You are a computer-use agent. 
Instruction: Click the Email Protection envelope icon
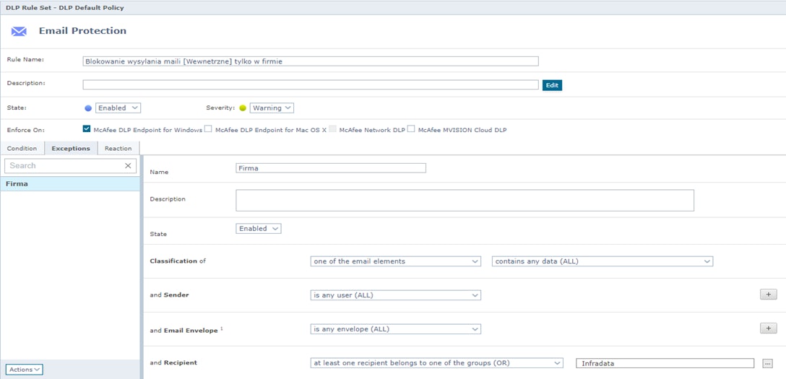[x=19, y=31]
